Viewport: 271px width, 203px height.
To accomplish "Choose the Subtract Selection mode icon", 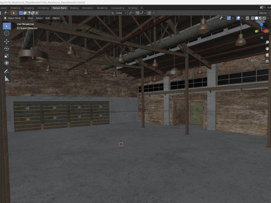I will coord(29,13).
